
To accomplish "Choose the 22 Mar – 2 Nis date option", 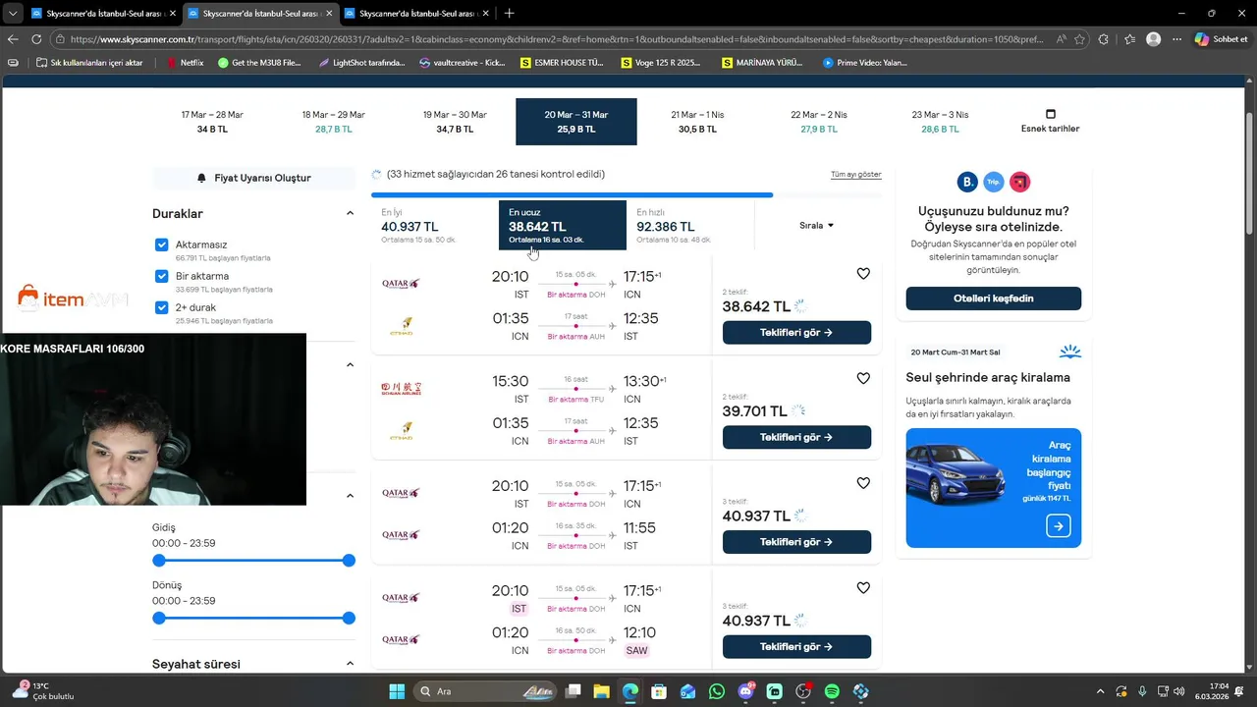I will tap(819, 122).
